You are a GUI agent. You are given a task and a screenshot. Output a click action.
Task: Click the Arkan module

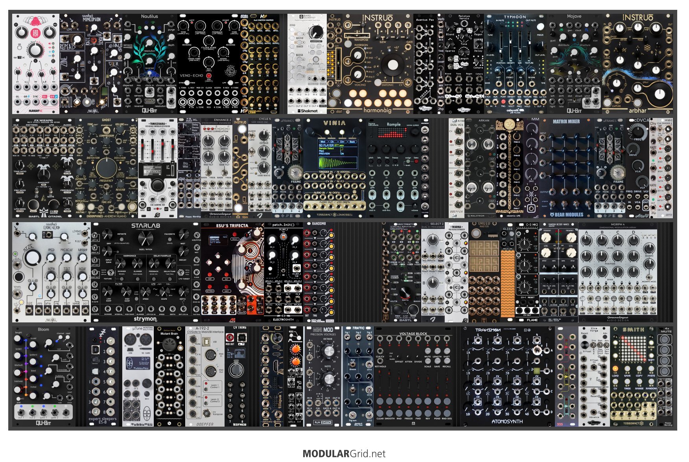(480, 168)
